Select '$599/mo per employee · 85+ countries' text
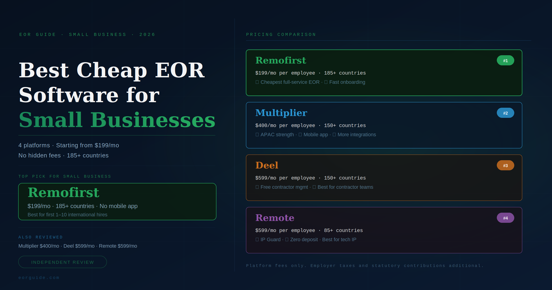 point(309,231)
